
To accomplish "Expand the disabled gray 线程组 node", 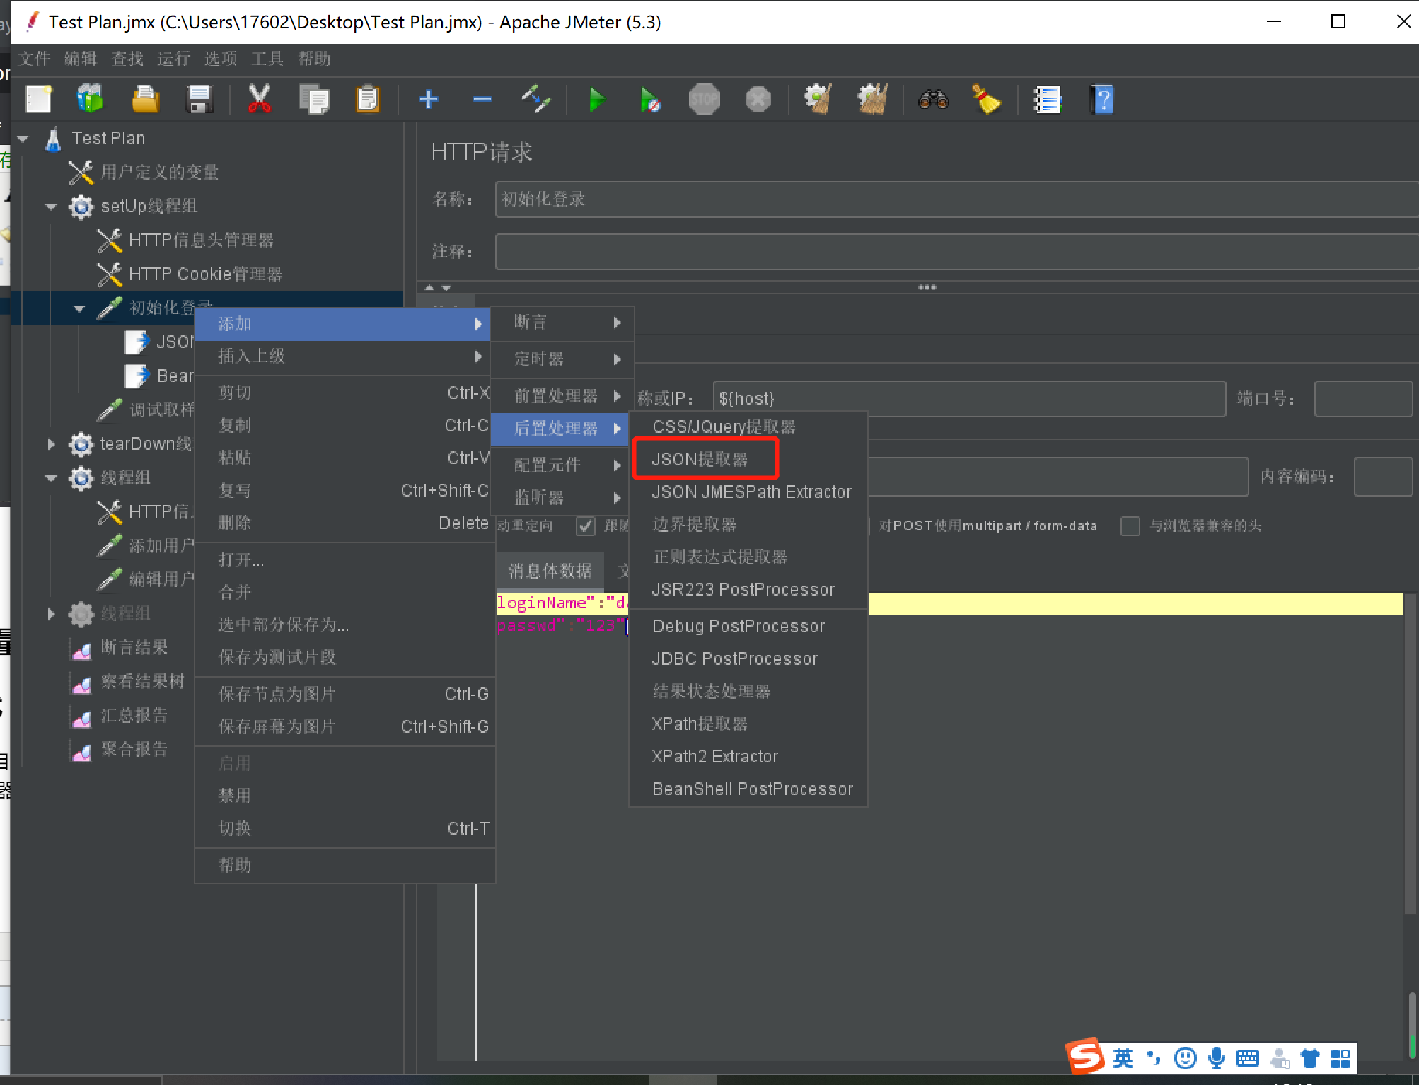I will [51, 614].
